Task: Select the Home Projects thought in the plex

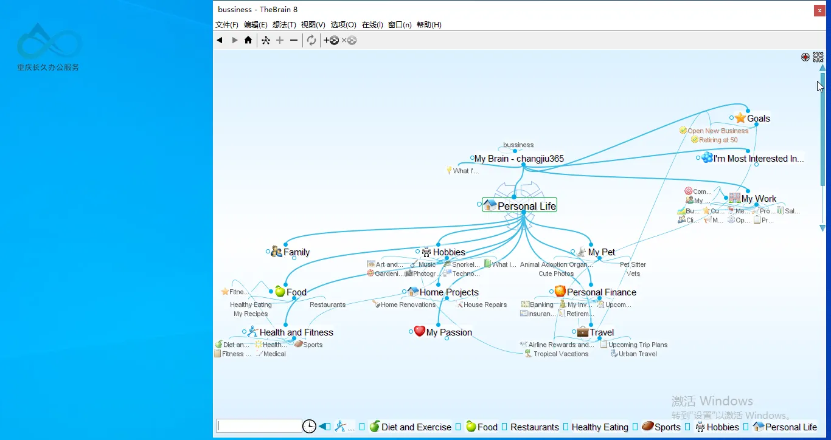Action: pyautogui.click(x=443, y=292)
